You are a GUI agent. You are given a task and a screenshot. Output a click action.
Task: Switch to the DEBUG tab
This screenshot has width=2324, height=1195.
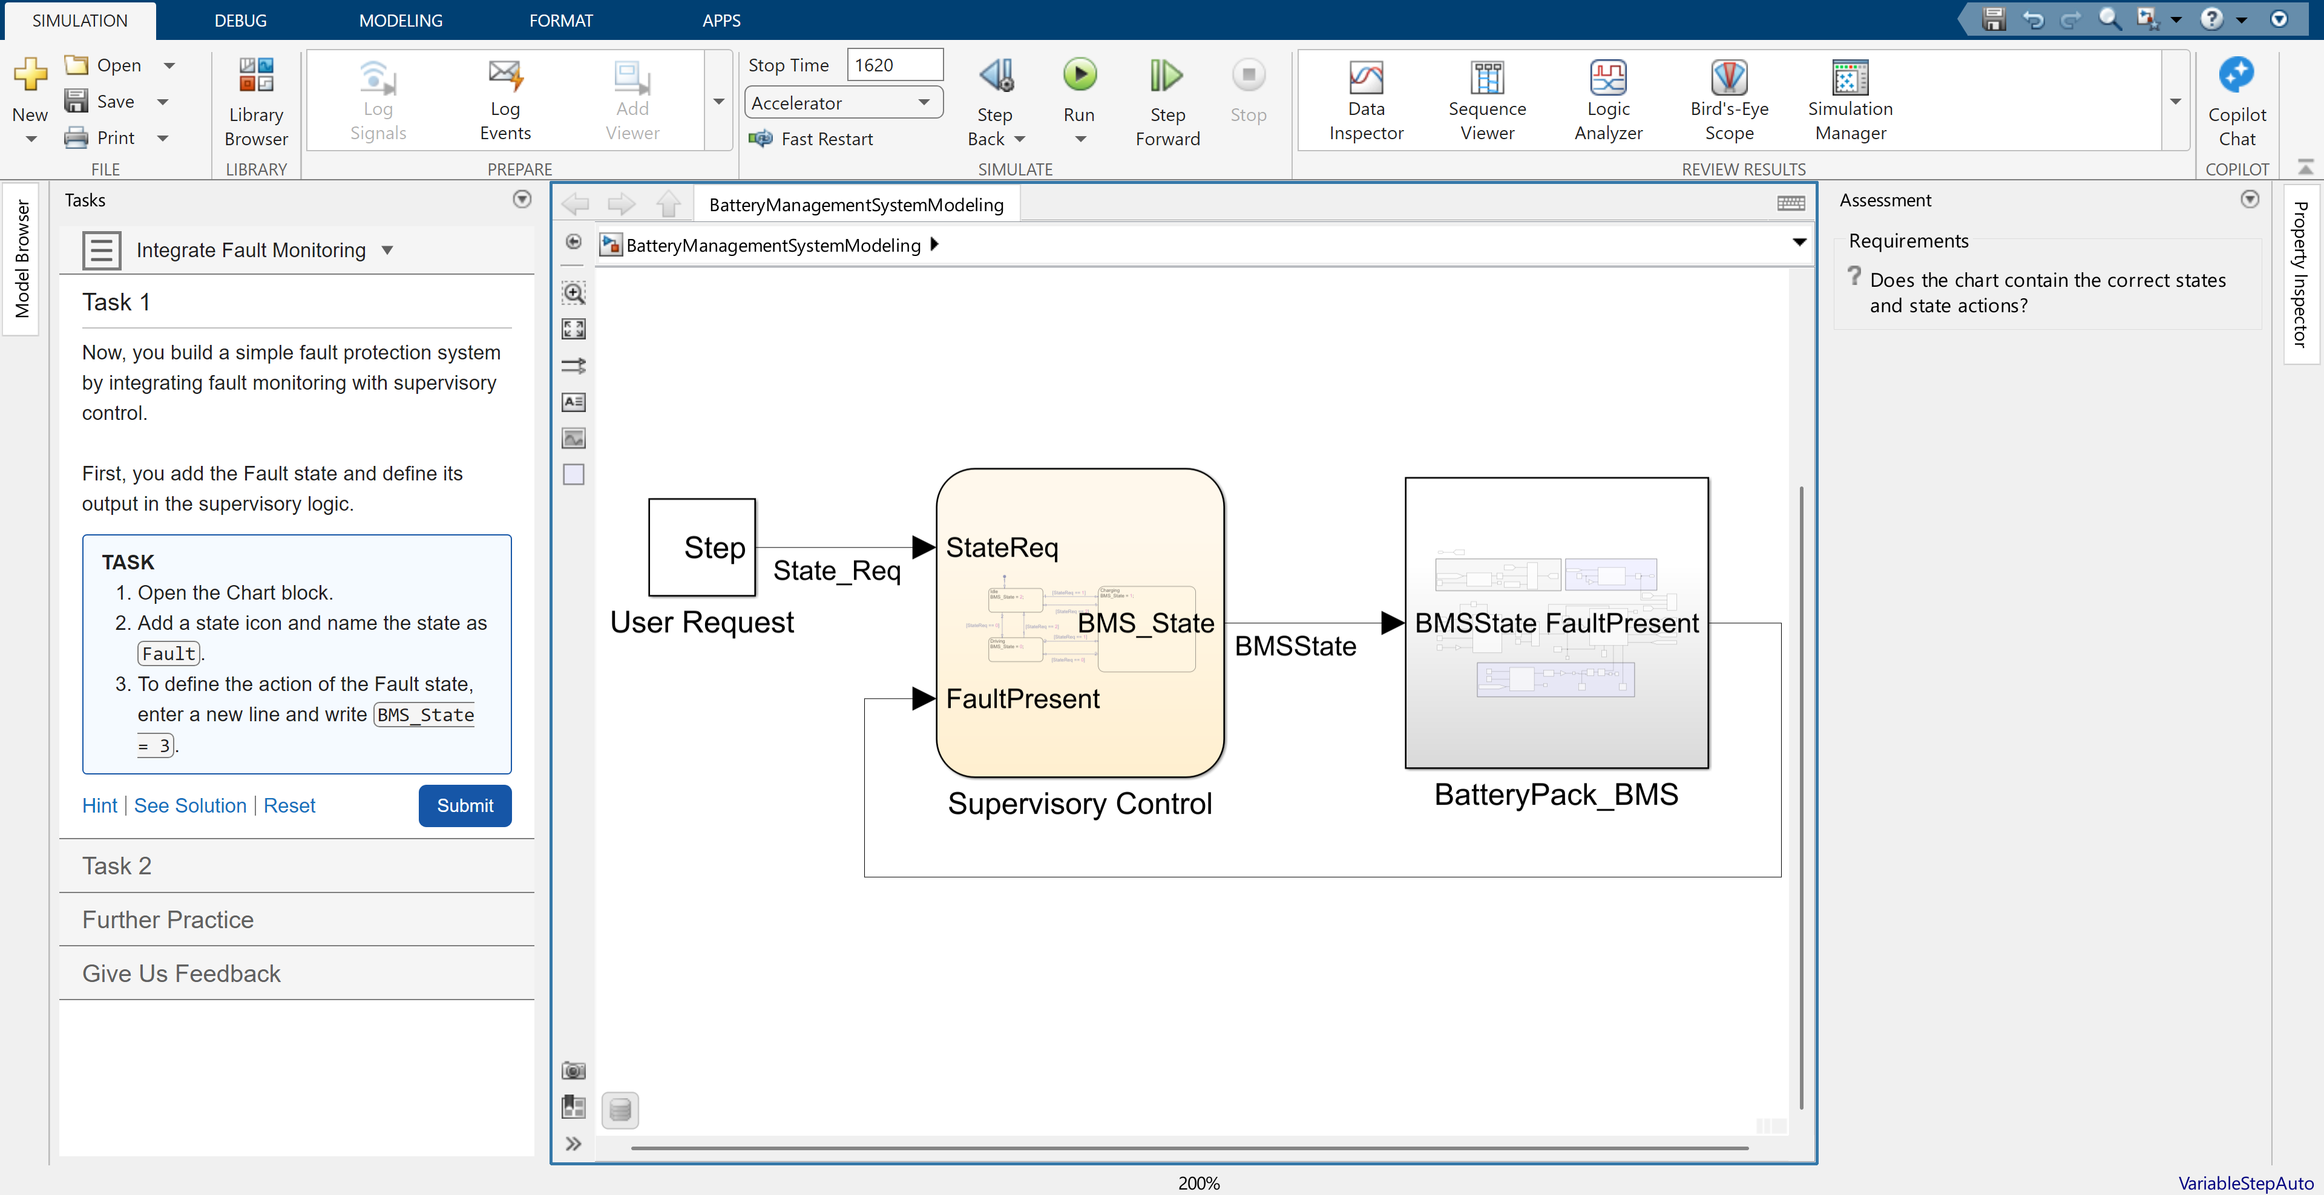click(x=239, y=20)
